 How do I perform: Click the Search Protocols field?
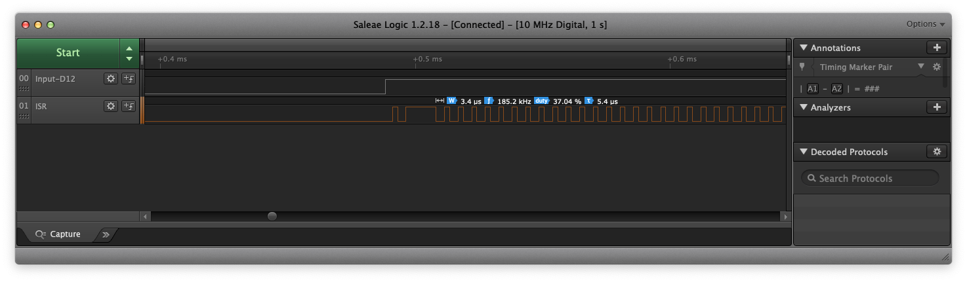[869, 178]
